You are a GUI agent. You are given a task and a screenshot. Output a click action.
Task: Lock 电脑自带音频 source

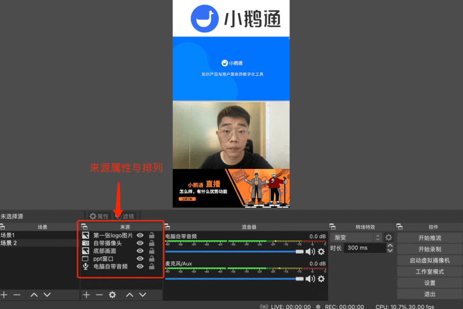(x=152, y=266)
